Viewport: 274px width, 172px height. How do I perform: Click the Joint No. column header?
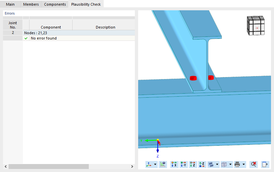(13, 25)
